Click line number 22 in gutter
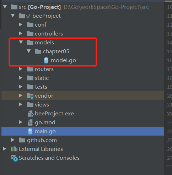 click(170, 114)
